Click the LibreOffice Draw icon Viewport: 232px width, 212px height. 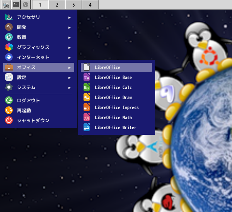pos(87,98)
